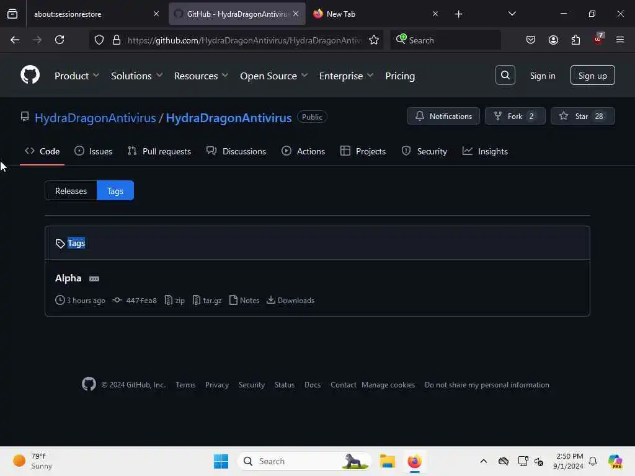This screenshot has height=476, width=635.
Task: Expand the Product menu
Action: (76, 76)
